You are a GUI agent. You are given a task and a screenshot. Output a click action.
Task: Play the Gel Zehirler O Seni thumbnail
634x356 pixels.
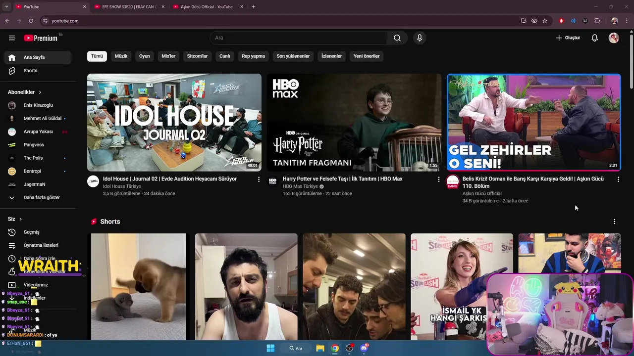point(534,123)
